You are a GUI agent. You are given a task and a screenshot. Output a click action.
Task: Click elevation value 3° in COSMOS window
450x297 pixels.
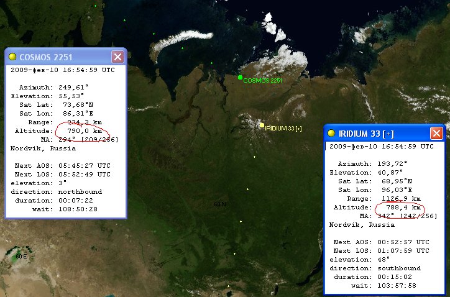pyautogui.click(x=63, y=183)
